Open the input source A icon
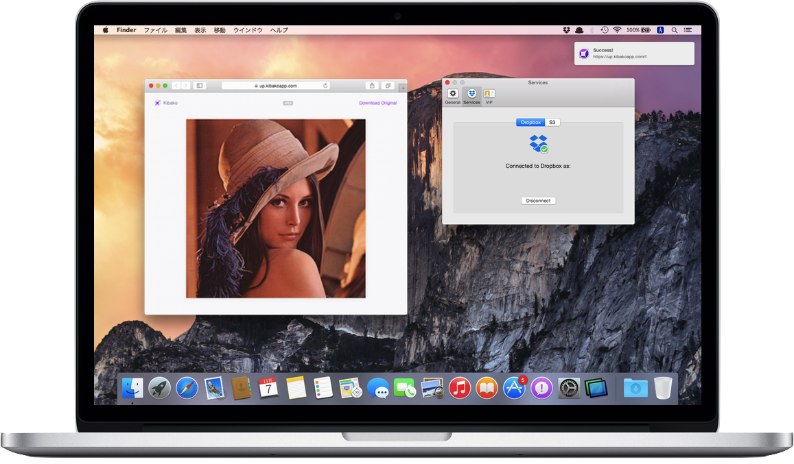Image resolution: width=794 pixels, height=464 pixels. click(x=660, y=30)
